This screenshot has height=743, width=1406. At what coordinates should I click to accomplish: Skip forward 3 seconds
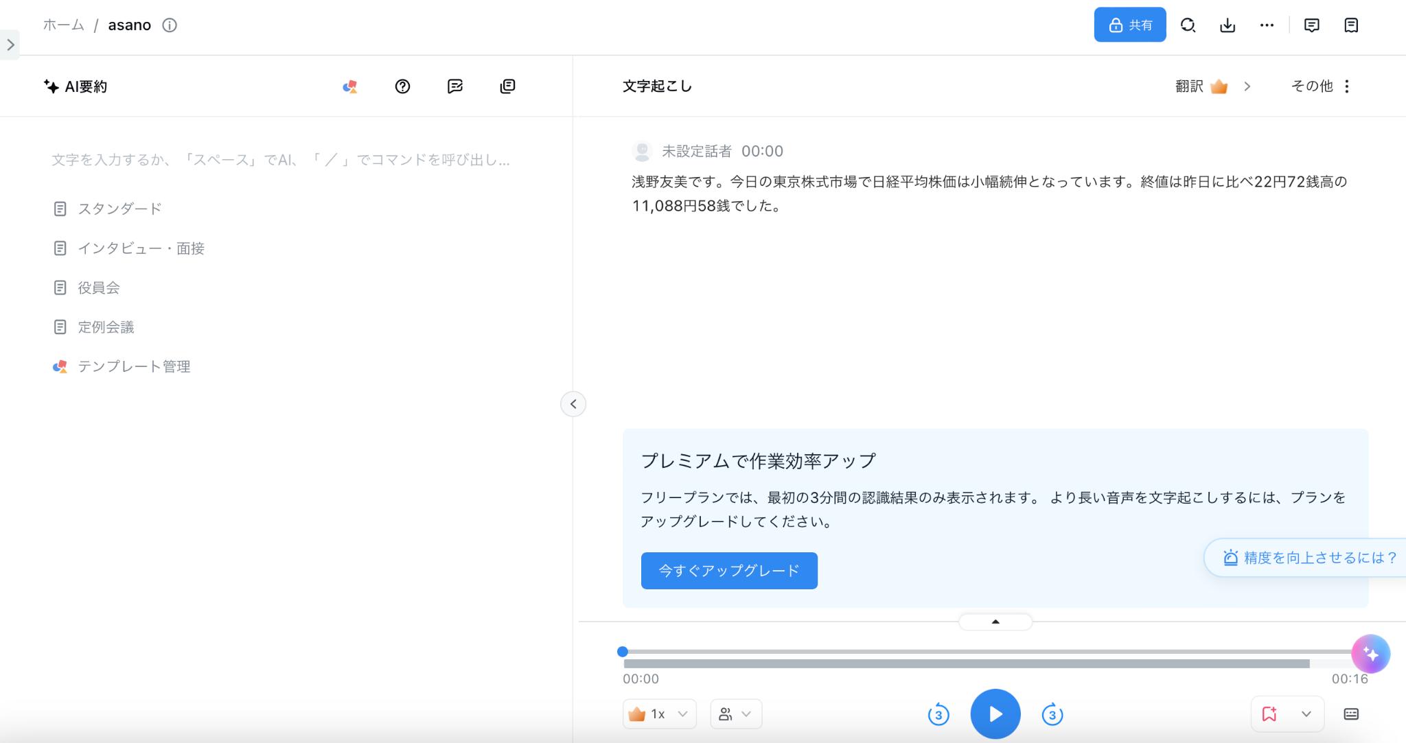coord(1052,714)
